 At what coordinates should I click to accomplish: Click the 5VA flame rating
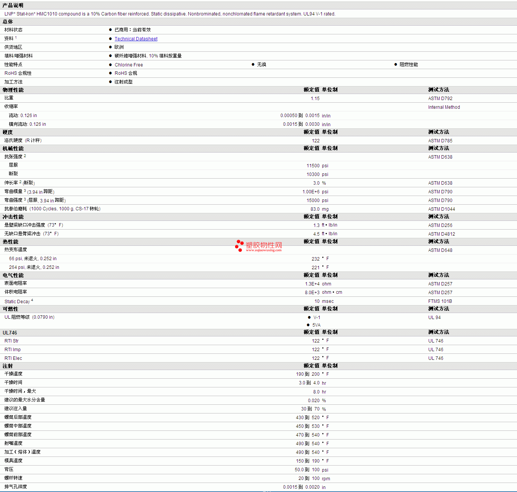pos(316,325)
